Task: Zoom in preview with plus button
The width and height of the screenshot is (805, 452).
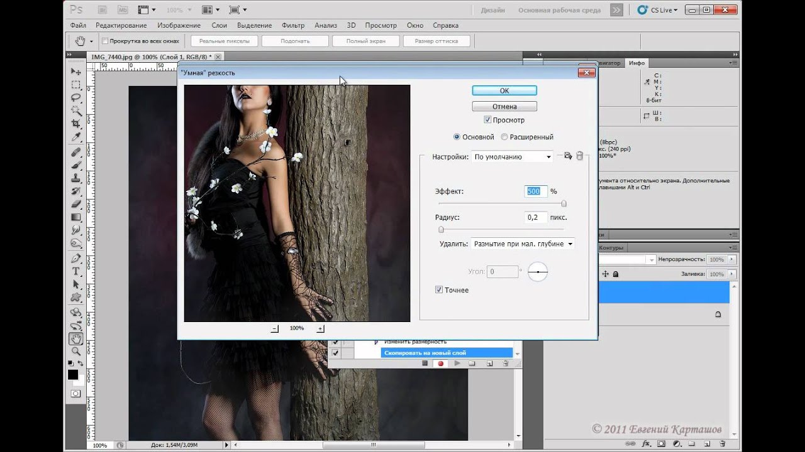Action: (320, 328)
